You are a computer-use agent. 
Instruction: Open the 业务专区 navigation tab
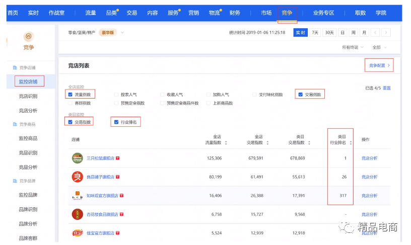[323, 13]
